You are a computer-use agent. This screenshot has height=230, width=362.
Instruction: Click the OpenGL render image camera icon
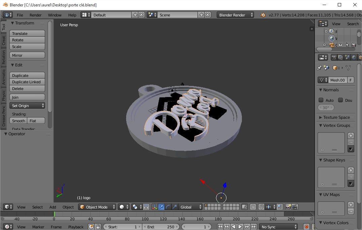(x=288, y=207)
